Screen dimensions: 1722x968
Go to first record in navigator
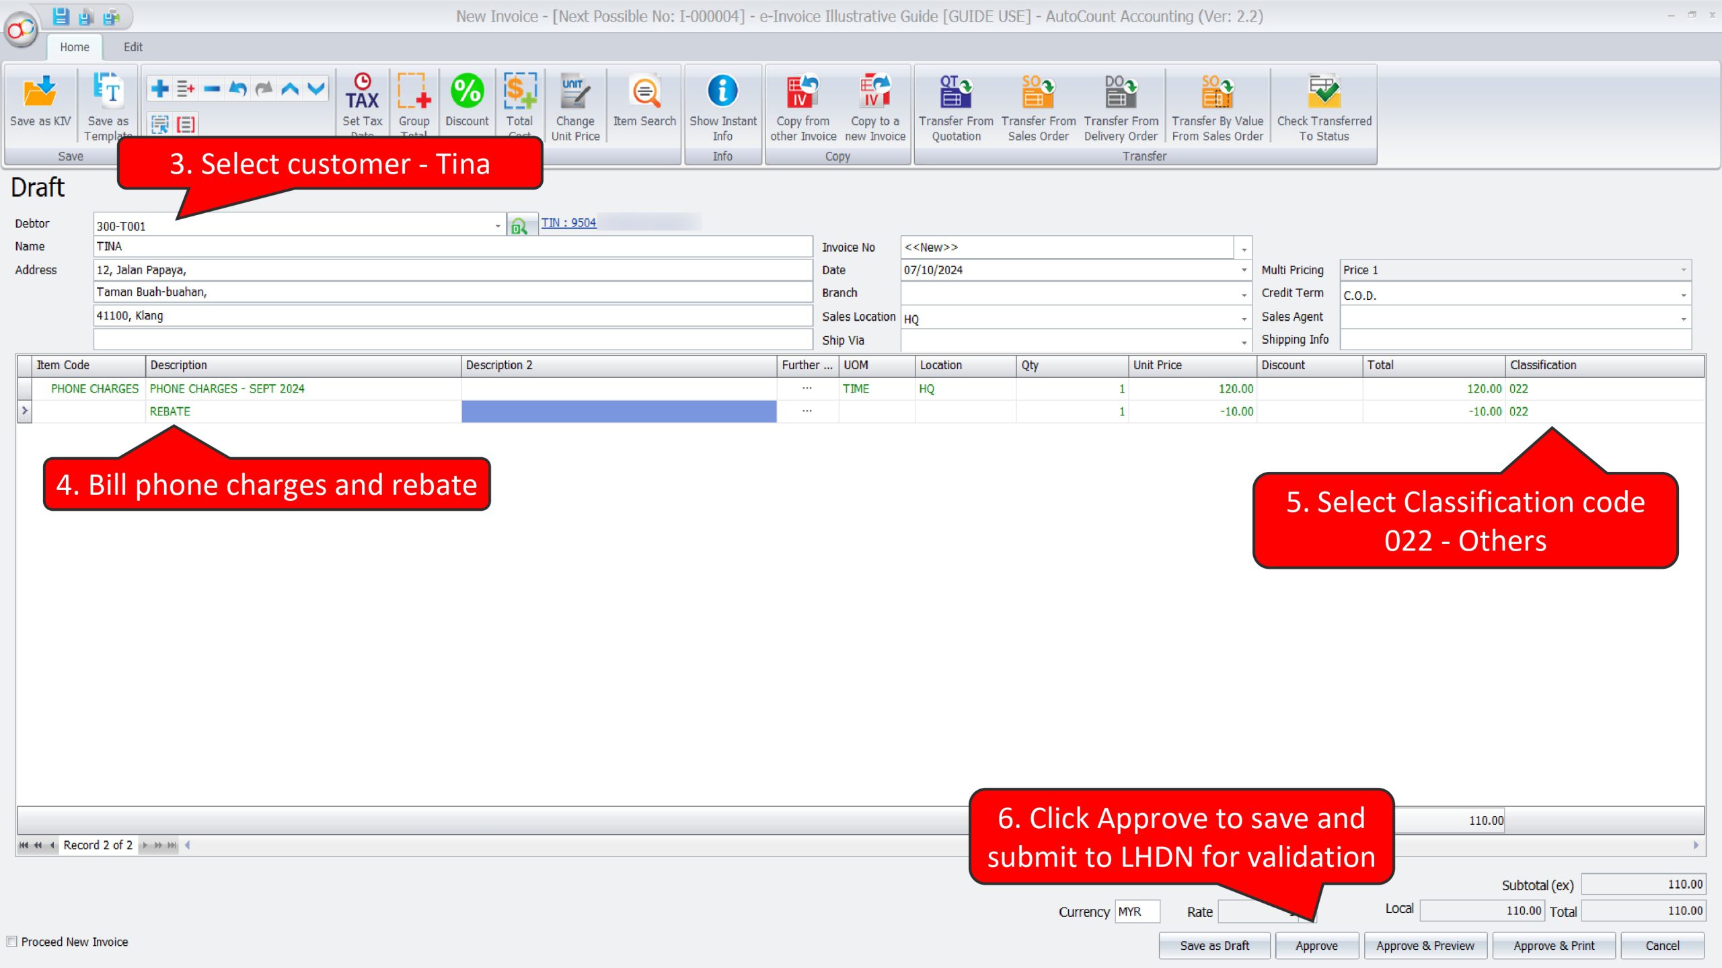(24, 845)
